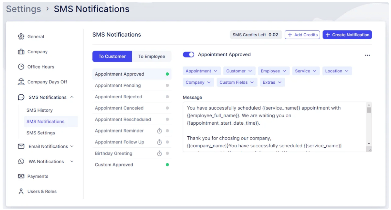This screenshot has height=210, width=391.
Task: Click the General gear icon
Action: pos(21,36)
